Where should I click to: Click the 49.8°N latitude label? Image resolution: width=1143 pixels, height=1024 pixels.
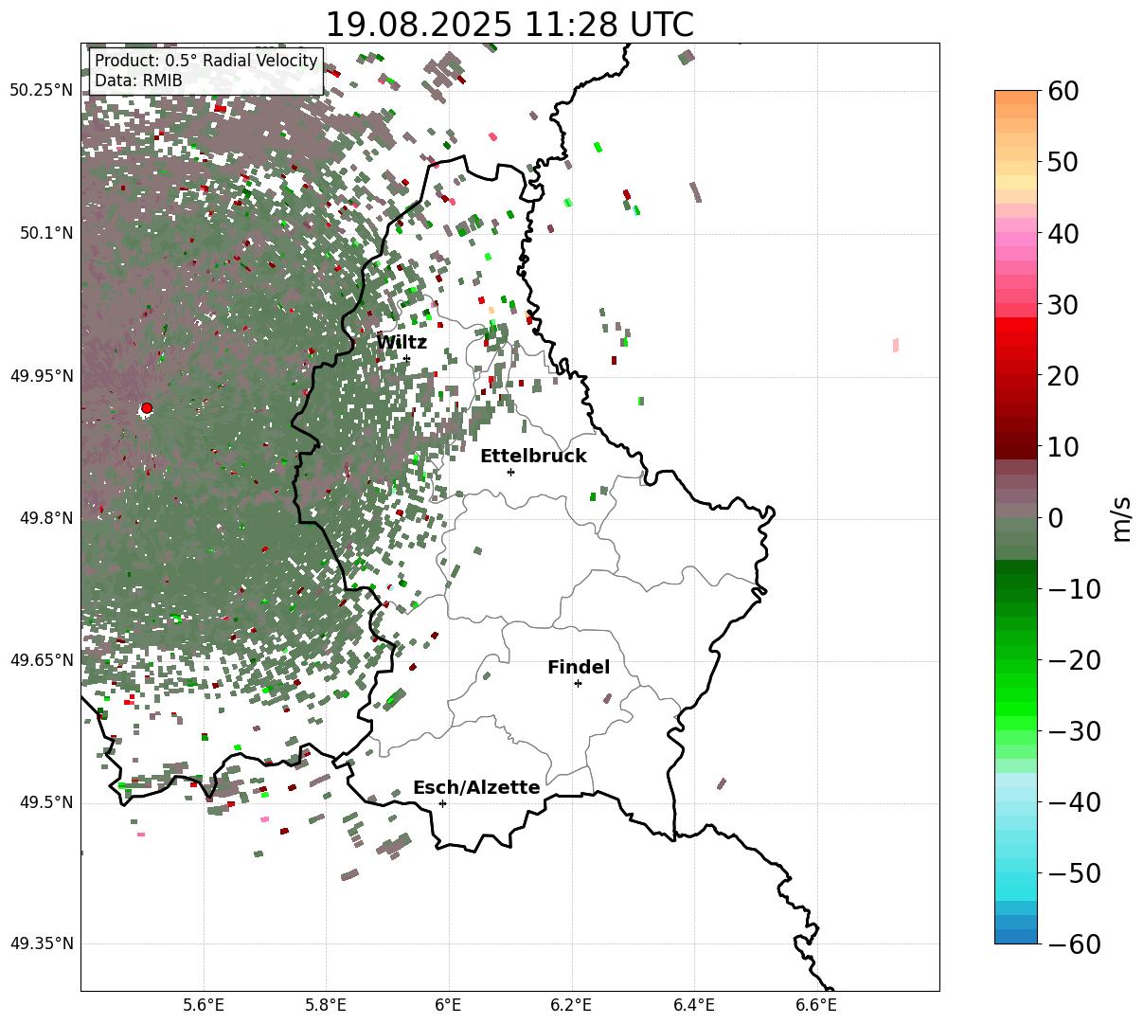tap(46, 518)
